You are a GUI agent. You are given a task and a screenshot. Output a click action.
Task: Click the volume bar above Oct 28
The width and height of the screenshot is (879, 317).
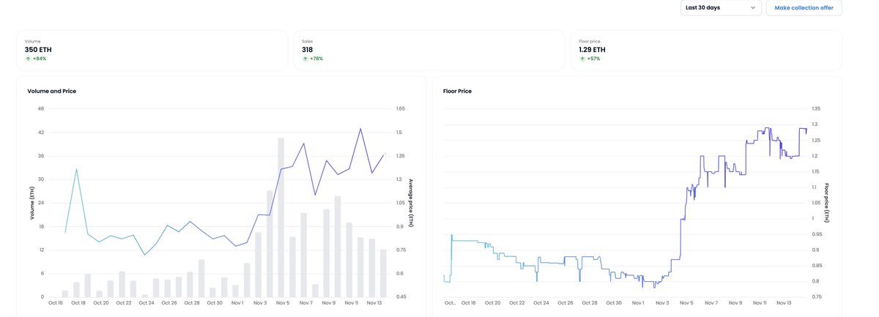190,285
